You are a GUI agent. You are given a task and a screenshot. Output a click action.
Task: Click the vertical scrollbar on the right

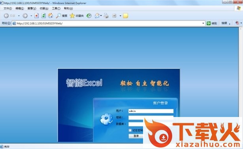pyautogui.click(x=241, y=85)
